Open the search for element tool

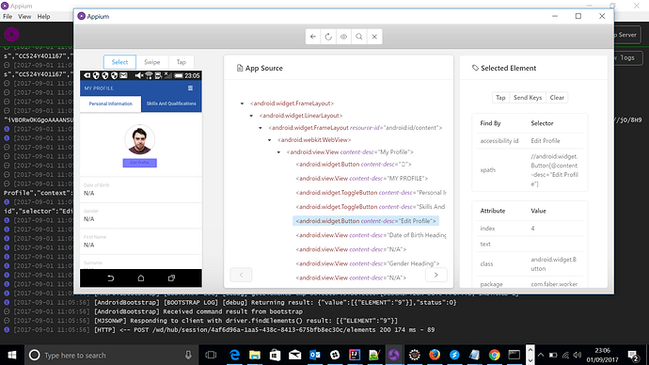(359, 37)
